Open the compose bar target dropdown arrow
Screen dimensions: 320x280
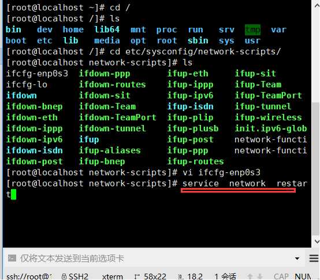297,259
